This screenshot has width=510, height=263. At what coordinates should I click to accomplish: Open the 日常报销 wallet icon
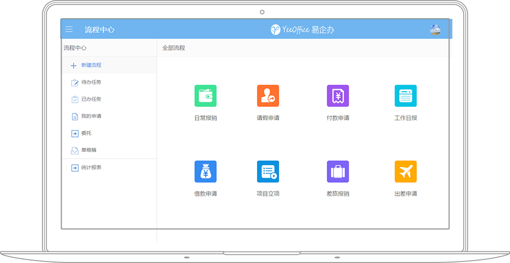point(206,96)
